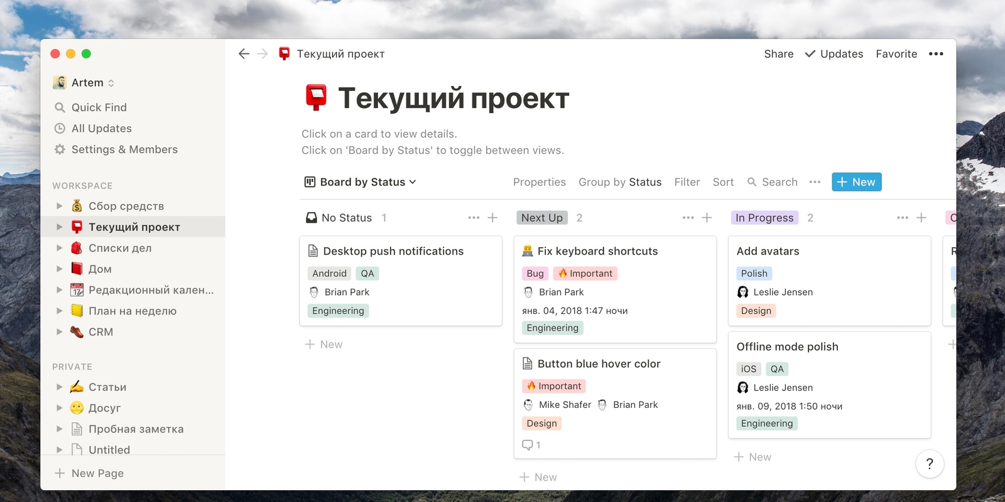This screenshot has height=502, width=1005.
Task: Open Group by Status option
Action: 620,182
